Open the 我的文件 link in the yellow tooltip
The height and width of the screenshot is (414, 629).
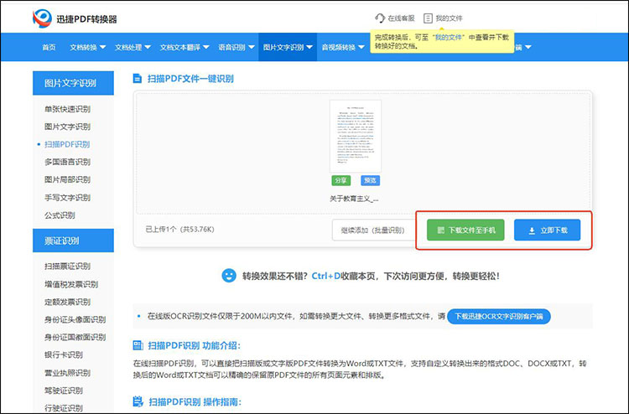tap(449, 37)
